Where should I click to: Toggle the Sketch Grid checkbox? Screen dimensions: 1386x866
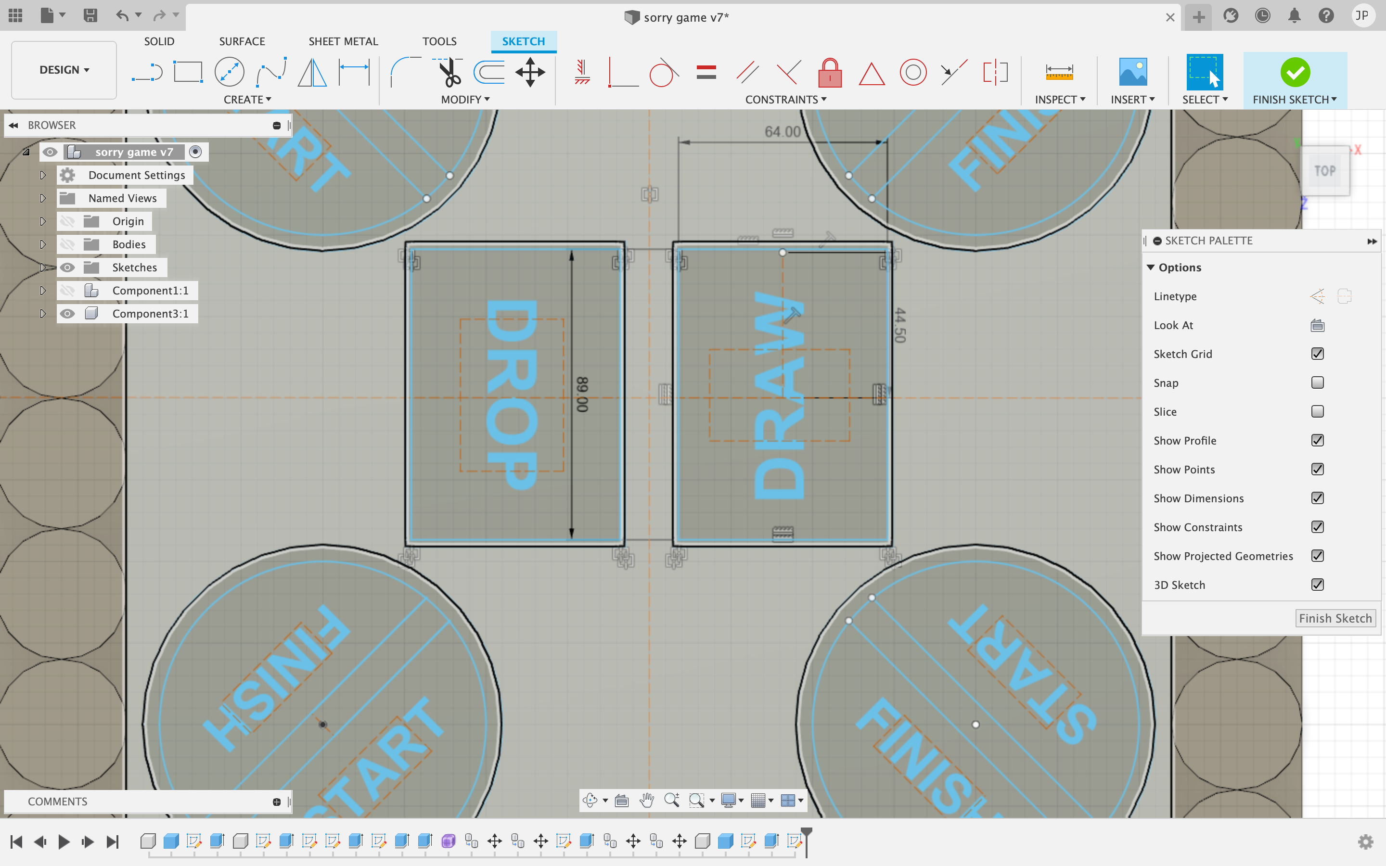pyautogui.click(x=1317, y=354)
